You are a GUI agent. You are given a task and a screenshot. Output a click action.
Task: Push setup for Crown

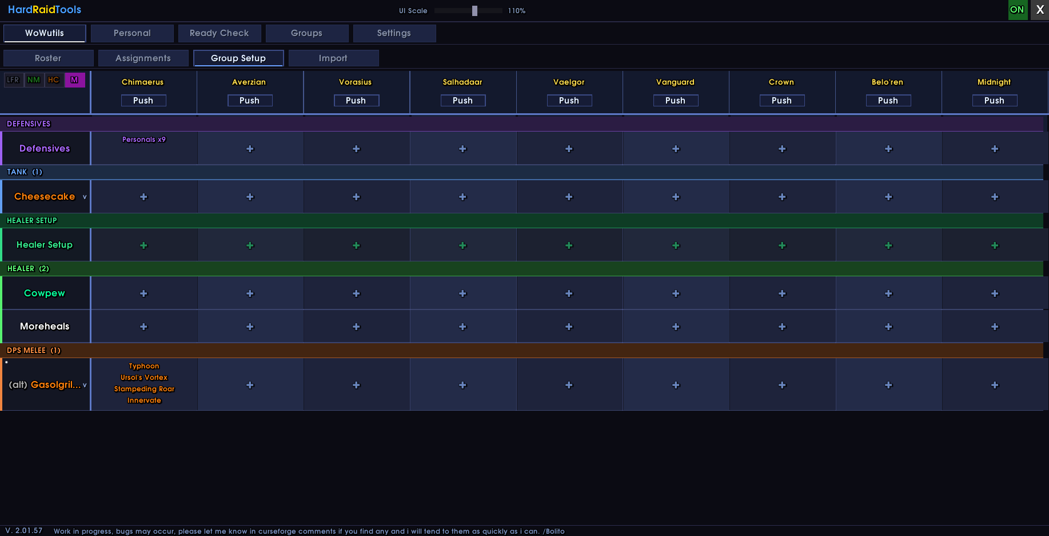tap(782, 101)
